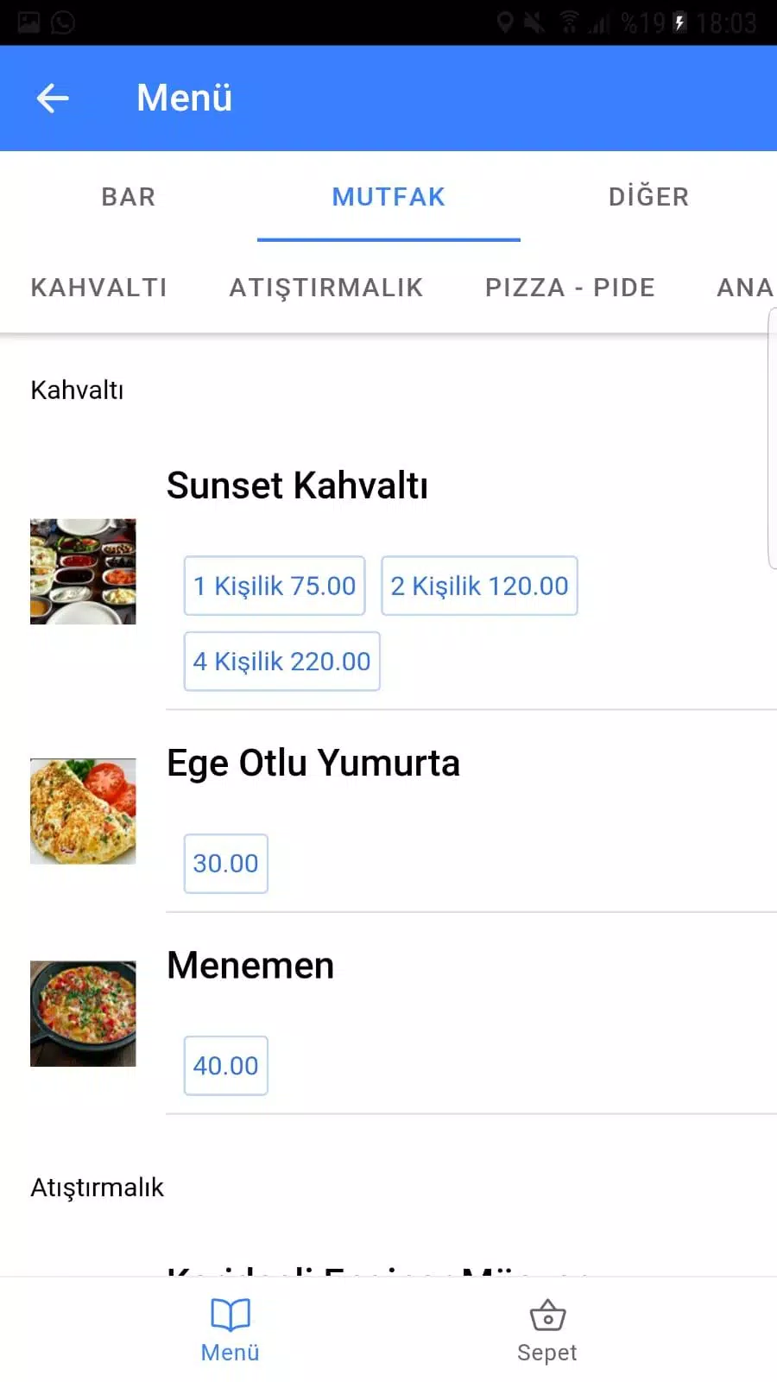Tap the location status icon
The height and width of the screenshot is (1382, 777).
505,22
